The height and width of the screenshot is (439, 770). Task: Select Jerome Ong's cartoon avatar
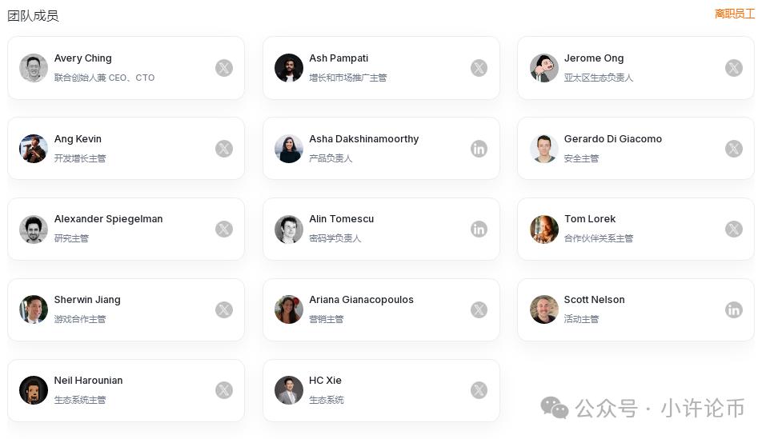coord(543,68)
